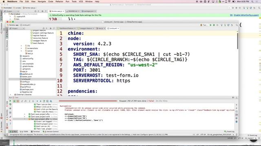Screen dimensions: 261x146
Task: Expand all test results
Action: [30, 101]
